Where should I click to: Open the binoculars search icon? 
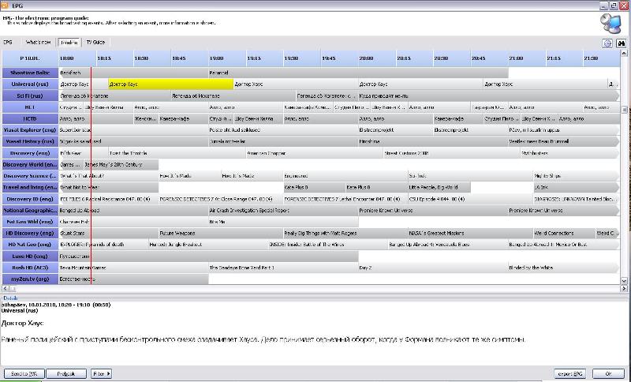[x=622, y=43]
